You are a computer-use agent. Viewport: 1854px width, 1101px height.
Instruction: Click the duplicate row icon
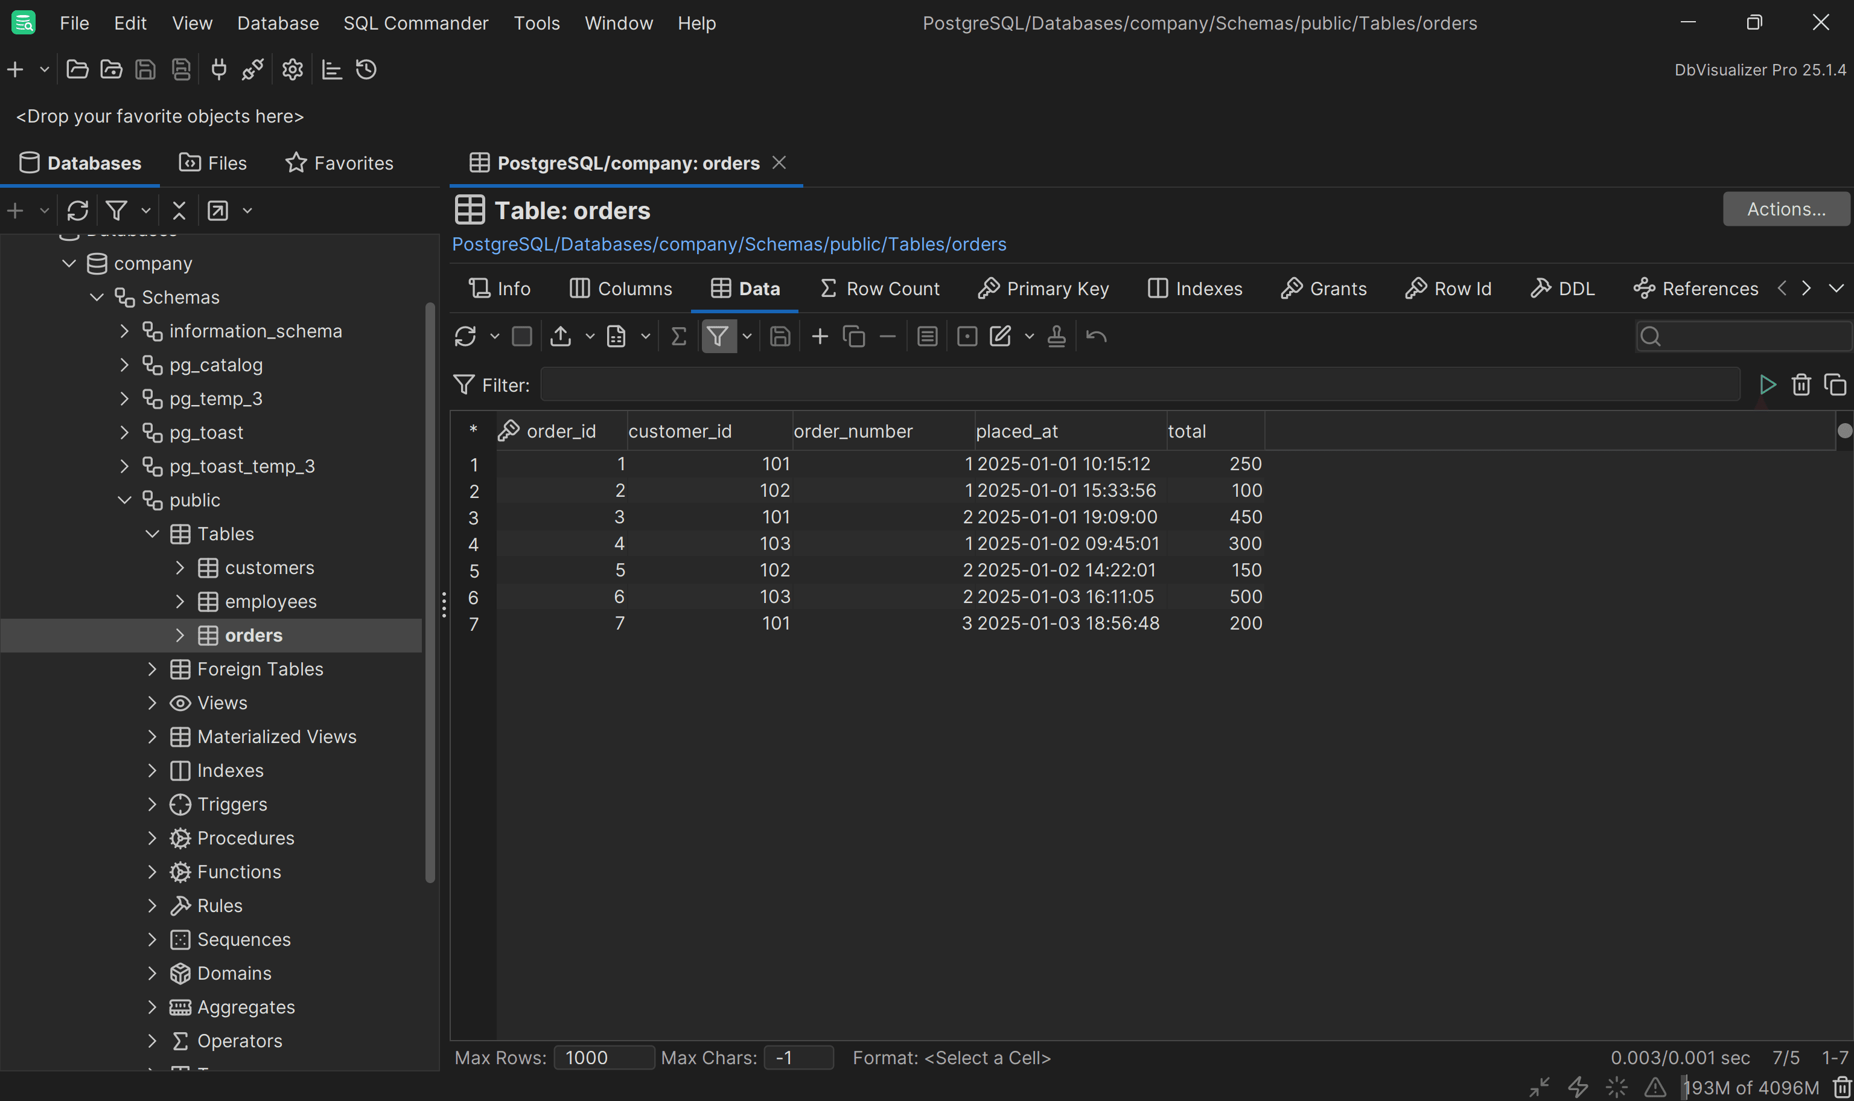tap(853, 337)
